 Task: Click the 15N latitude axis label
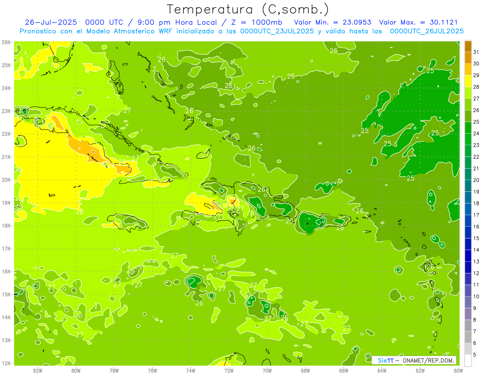click(x=6, y=294)
